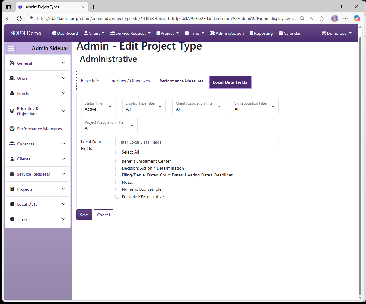This screenshot has width=366, height=304.
Task: Expand the Funds section chevron
Action: point(64,93)
